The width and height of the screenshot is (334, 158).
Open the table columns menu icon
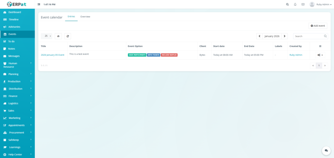click(x=320, y=46)
